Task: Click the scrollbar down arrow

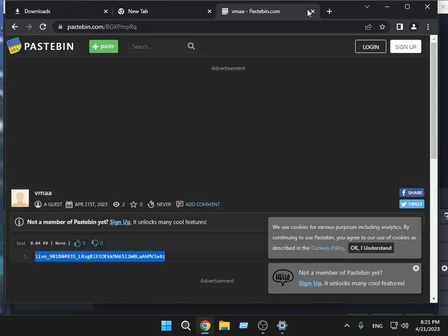Action: click(434, 299)
